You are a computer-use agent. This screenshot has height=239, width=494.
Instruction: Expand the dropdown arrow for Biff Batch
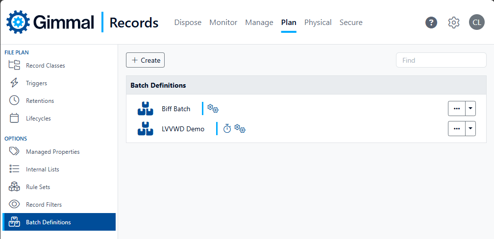click(x=470, y=109)
